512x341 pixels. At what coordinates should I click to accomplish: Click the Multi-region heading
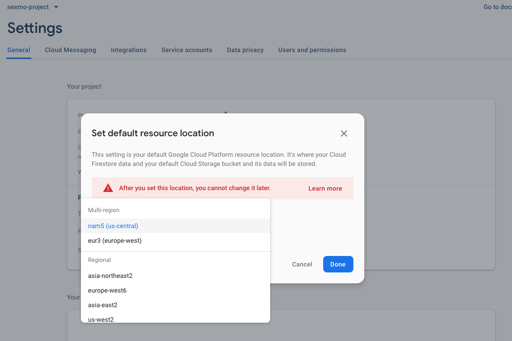tap(103, 210)
